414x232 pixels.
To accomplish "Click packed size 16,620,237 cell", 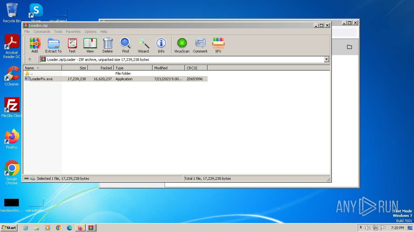I will point(103,79).
